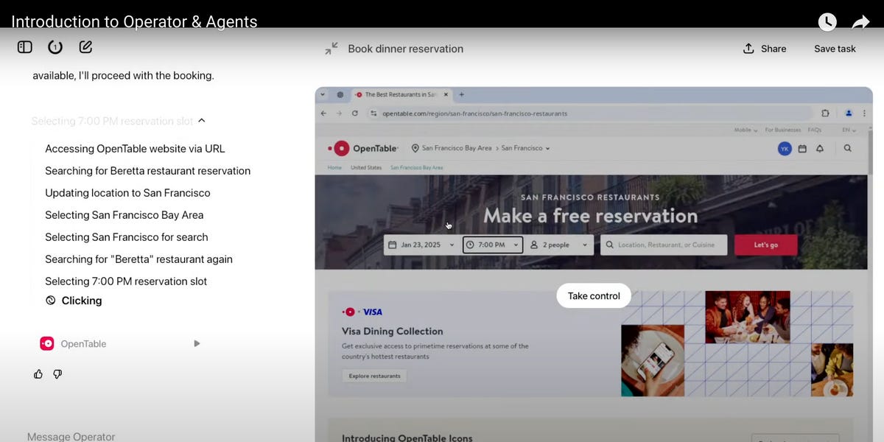Select "Updating location to San Francisco" step

127,193
